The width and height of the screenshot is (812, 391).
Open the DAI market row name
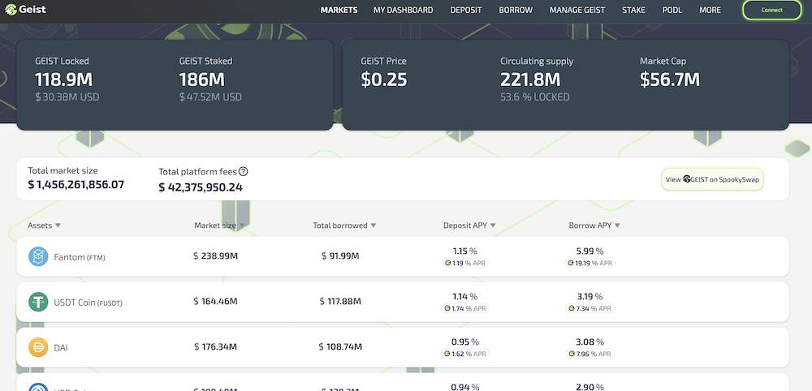[x=61, y=347]
